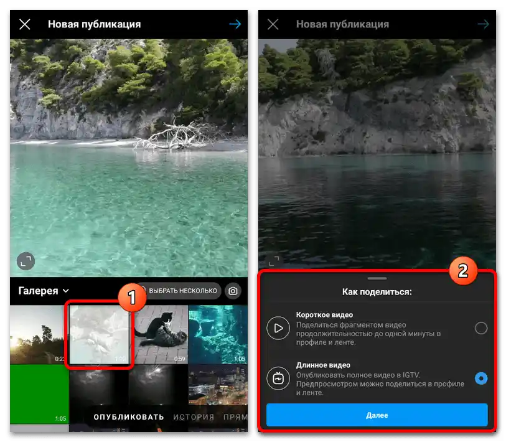Select the Короткое видео radio button

coord(481,328)
